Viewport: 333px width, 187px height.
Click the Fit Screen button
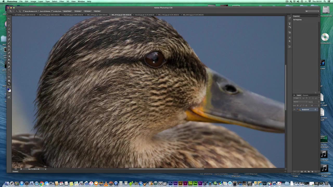[78, 11]
